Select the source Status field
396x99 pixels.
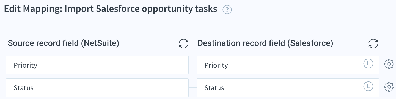pyautogui.click(x=97, y=88)
